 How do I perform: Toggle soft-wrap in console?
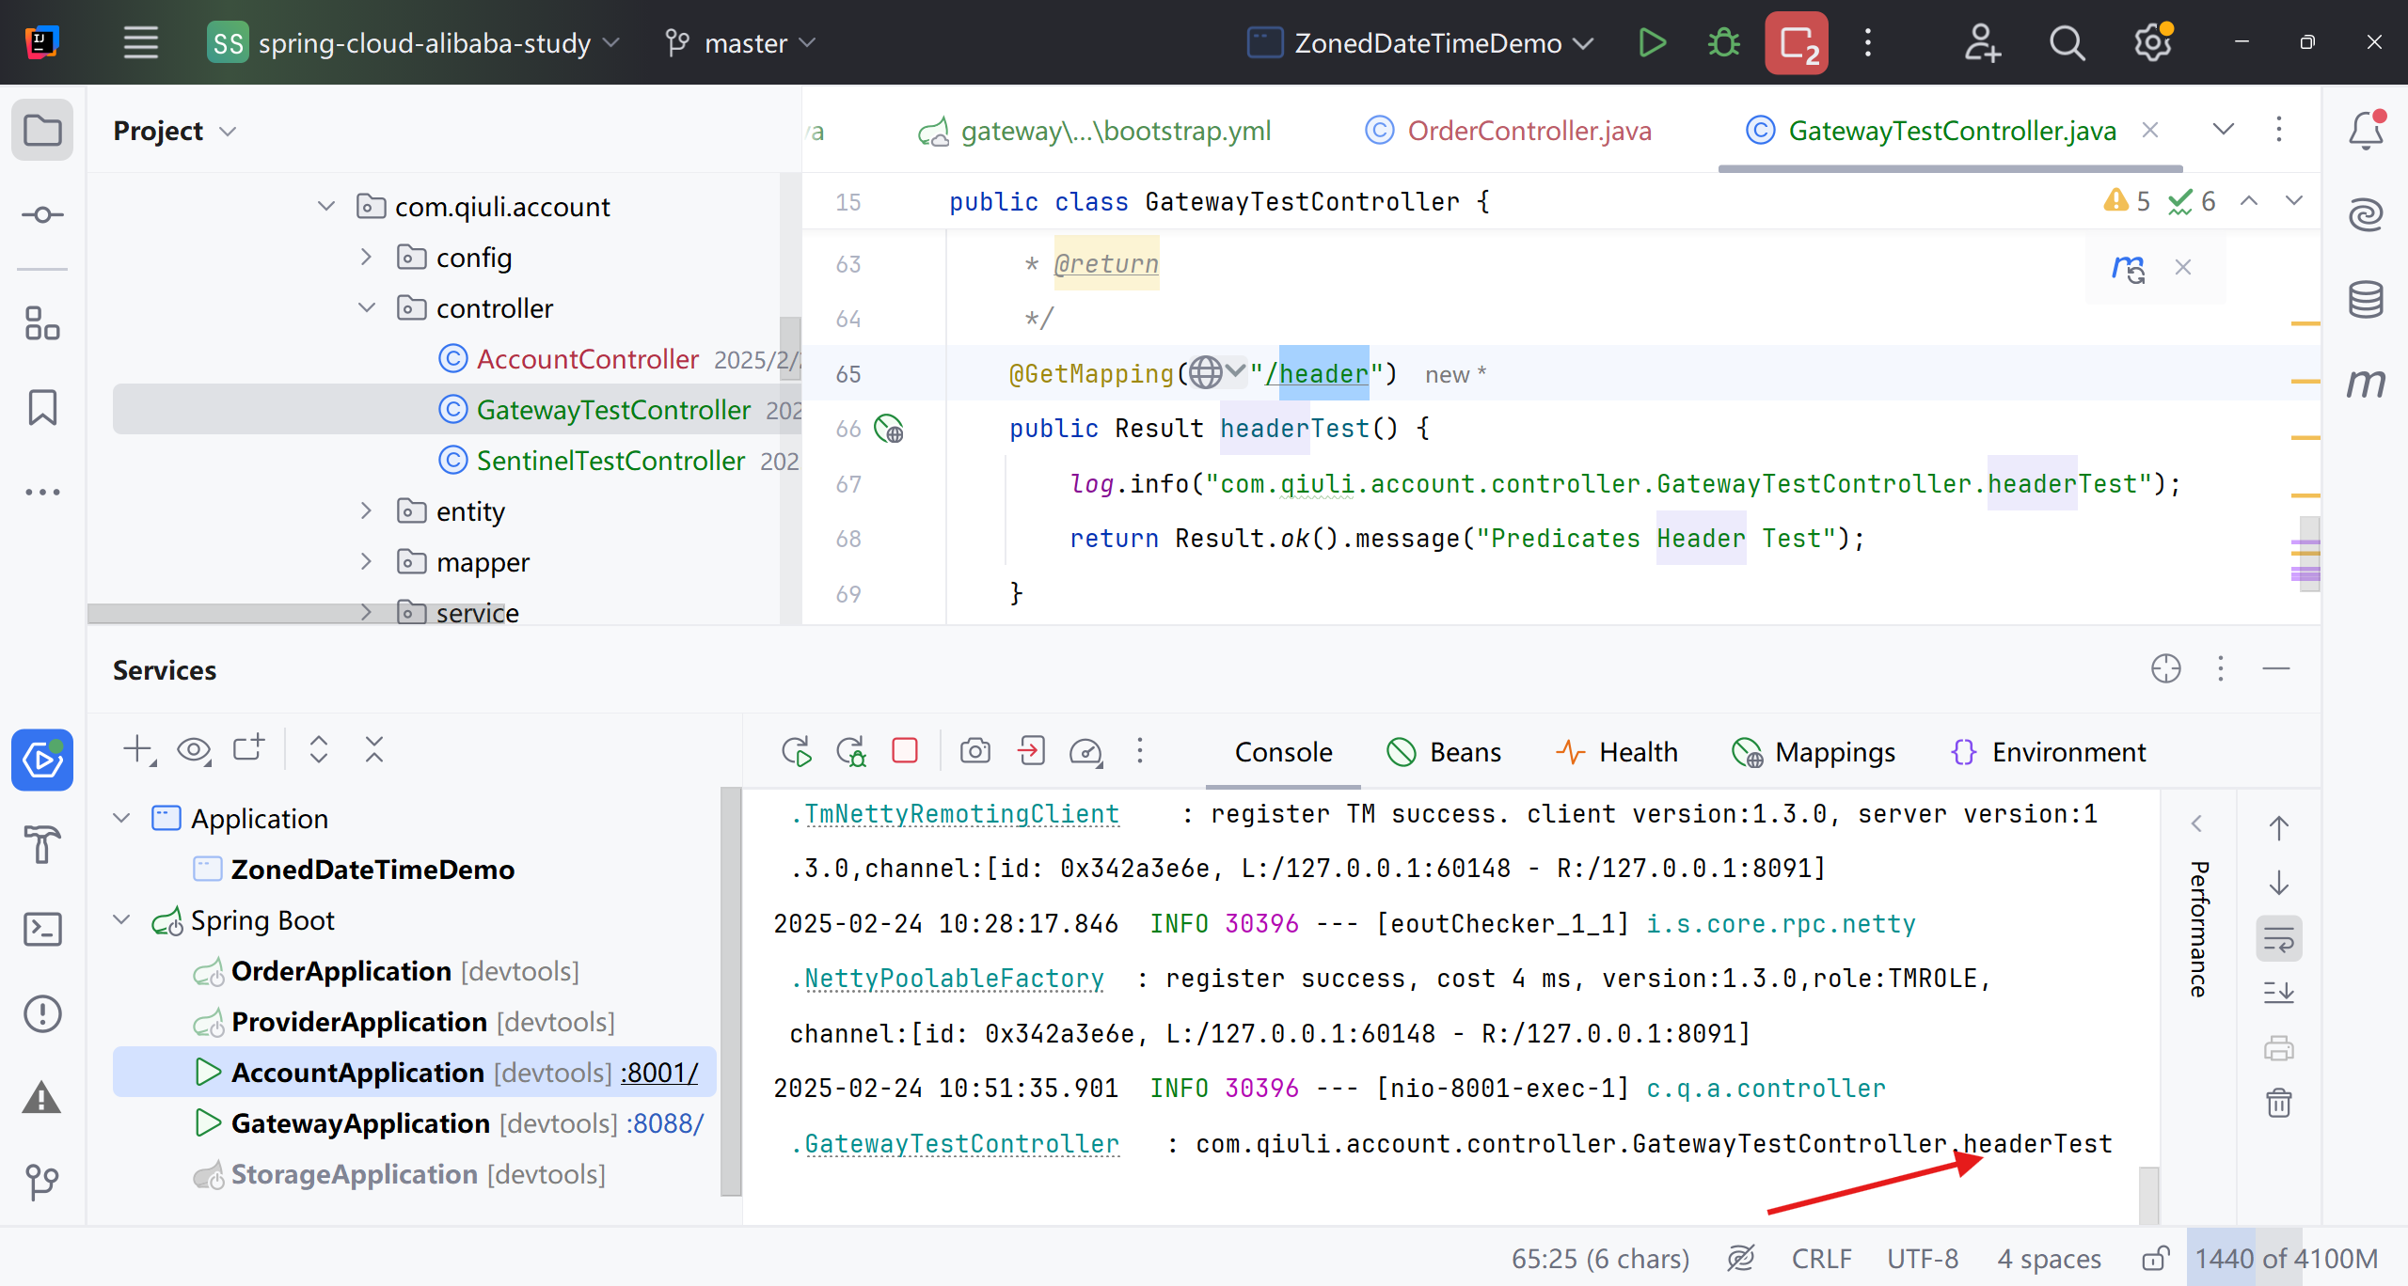tap(2278, 938)
